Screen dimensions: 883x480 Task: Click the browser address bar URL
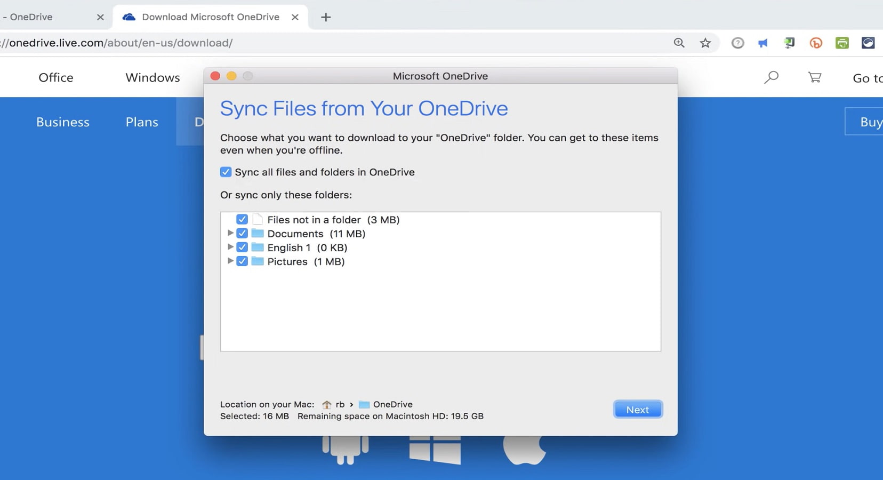[116, 43]
